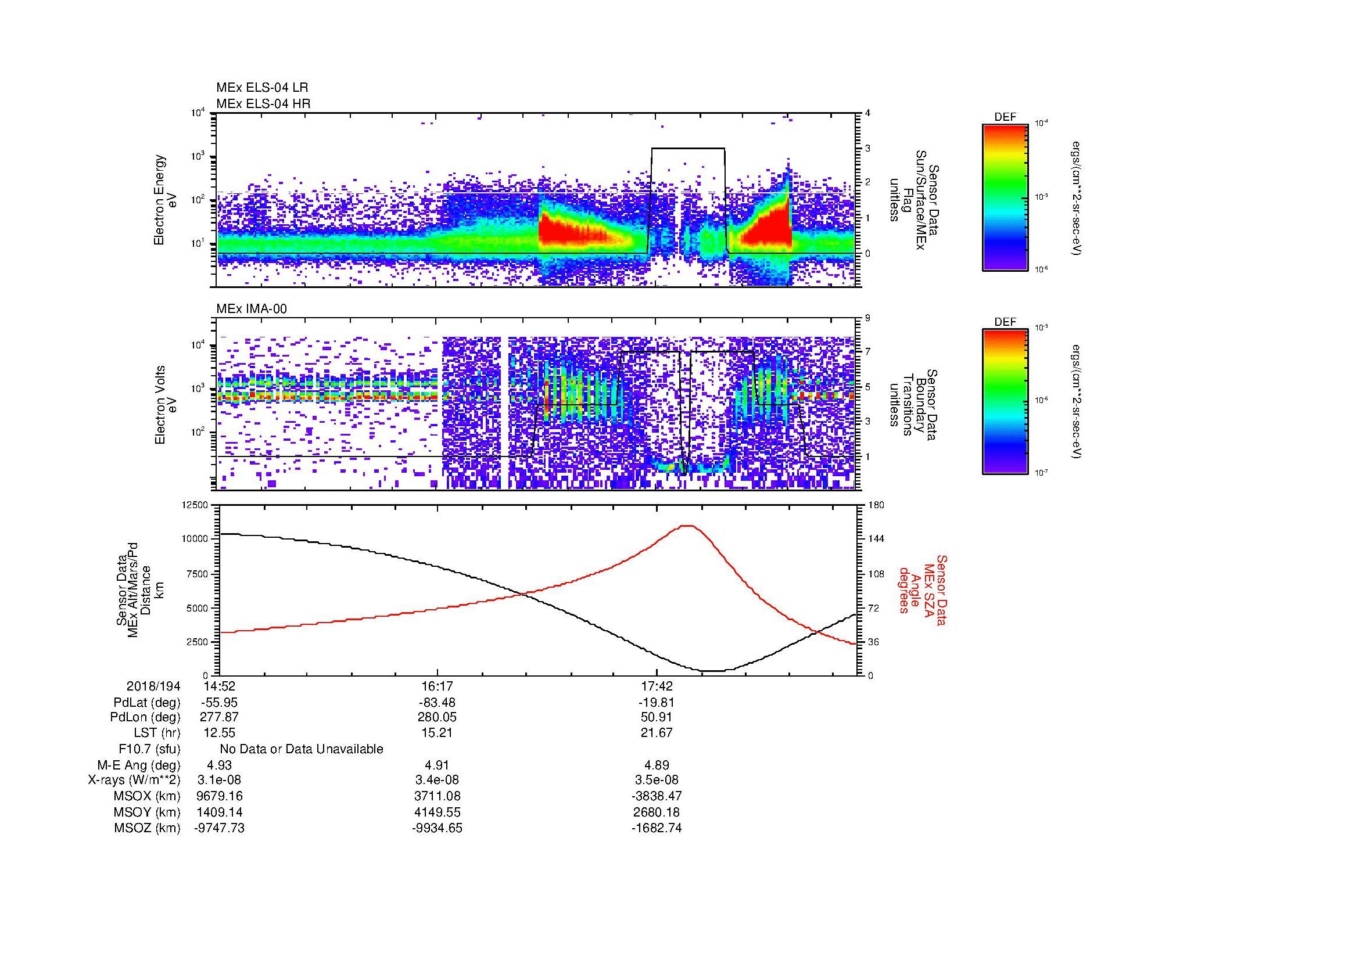
Task: Click the MSOY value '4149.55'
Action: pyautogui.click(x=437, y=812)
